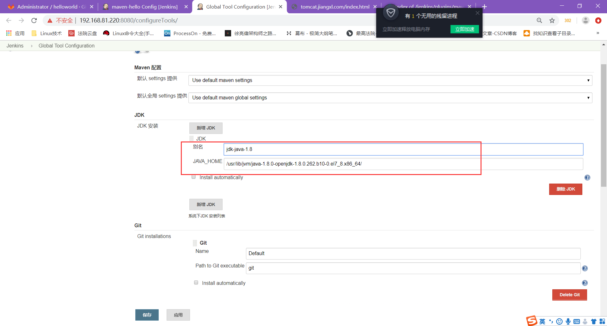Click help icon beside JDK Install automatically
Image resolution: width=607 pixels, height=326 pixels.
(587, 178)
